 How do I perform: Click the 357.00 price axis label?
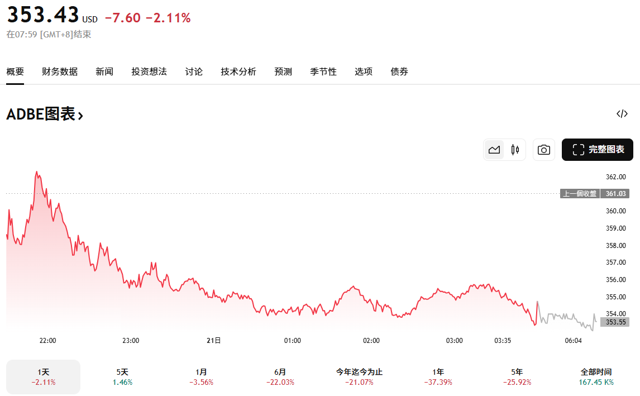tap(615, 262)
